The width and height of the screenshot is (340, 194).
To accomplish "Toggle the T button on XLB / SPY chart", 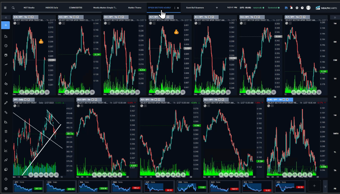I will click(33, 17).
